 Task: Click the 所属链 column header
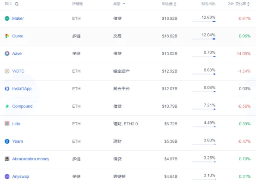[77, 4]
